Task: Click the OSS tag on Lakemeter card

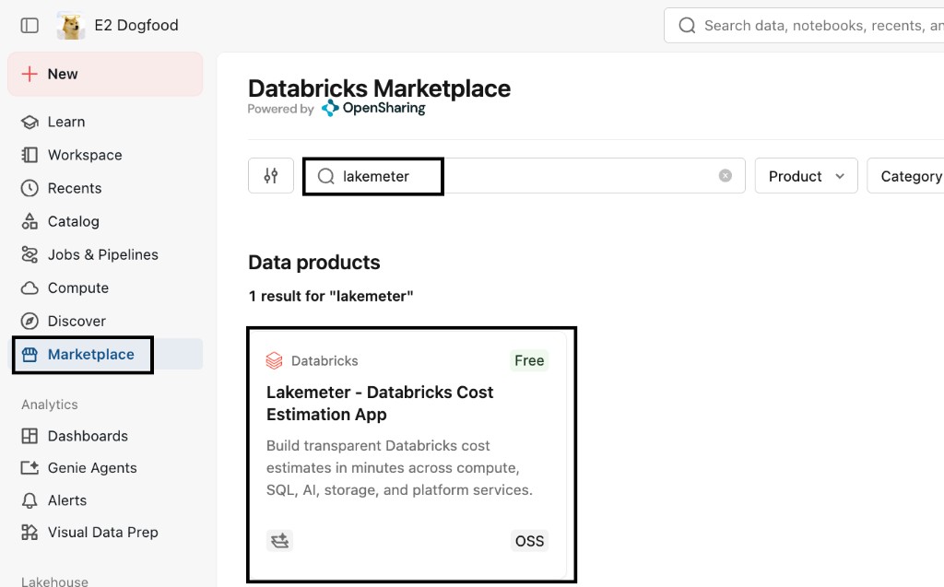Action: pos(529,541)
